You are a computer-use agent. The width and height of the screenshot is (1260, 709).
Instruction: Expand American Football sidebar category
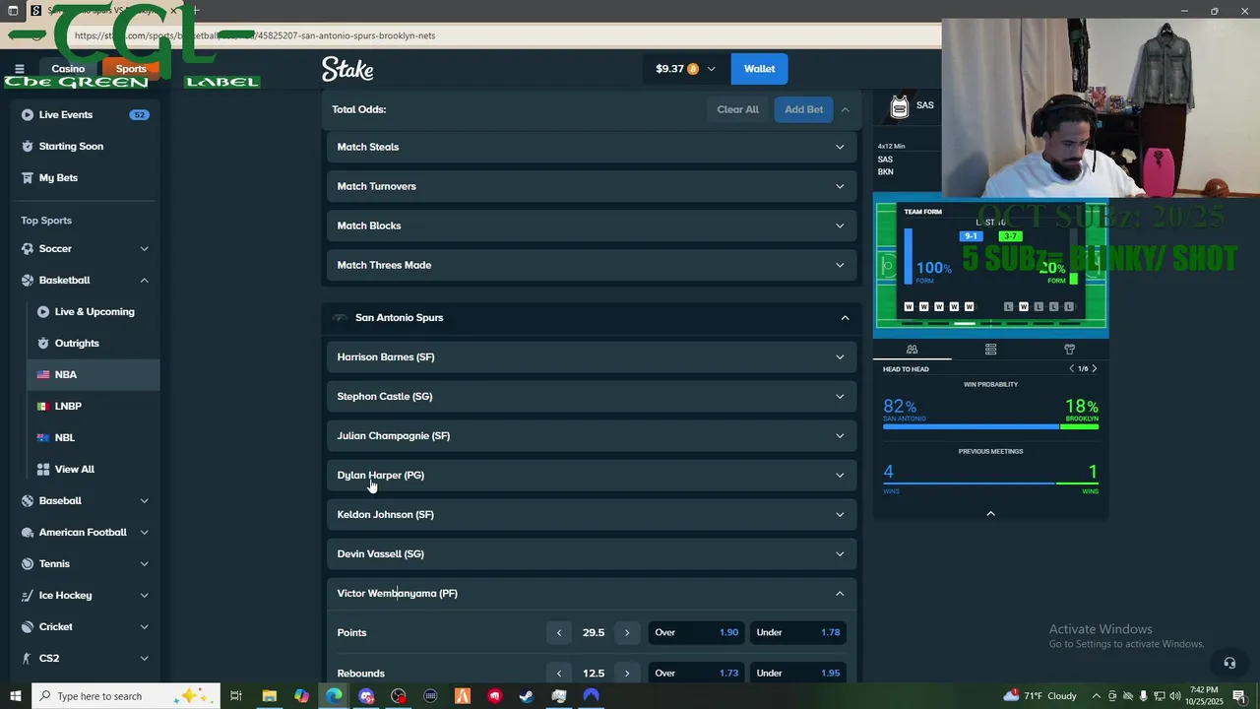85,533
